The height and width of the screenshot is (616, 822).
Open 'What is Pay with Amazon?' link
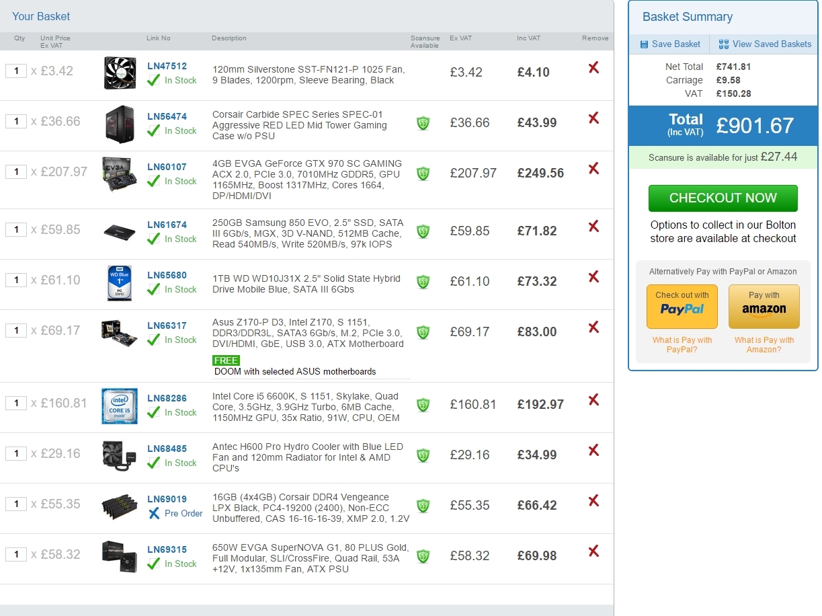click(764, 345)
